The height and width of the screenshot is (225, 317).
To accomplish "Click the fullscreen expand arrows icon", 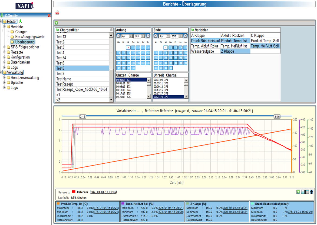I will [311, 192].
